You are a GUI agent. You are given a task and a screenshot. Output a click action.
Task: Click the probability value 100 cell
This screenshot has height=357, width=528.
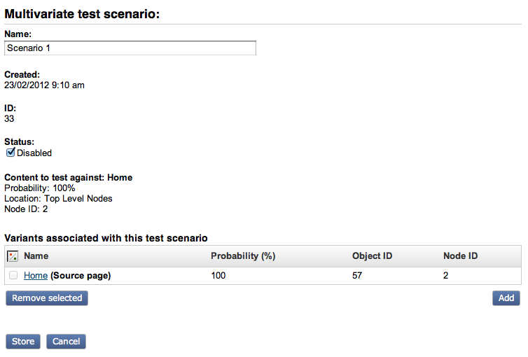coord(218,276)
